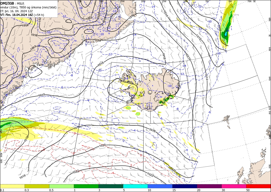Click the blue 10–15 legend swatch
The image size is (271, 192).
[x=160, y=186]
